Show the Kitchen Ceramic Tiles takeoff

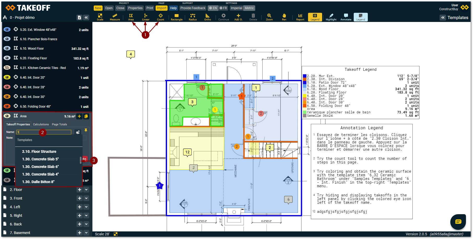pyautogui.click(x=7, y=68)
